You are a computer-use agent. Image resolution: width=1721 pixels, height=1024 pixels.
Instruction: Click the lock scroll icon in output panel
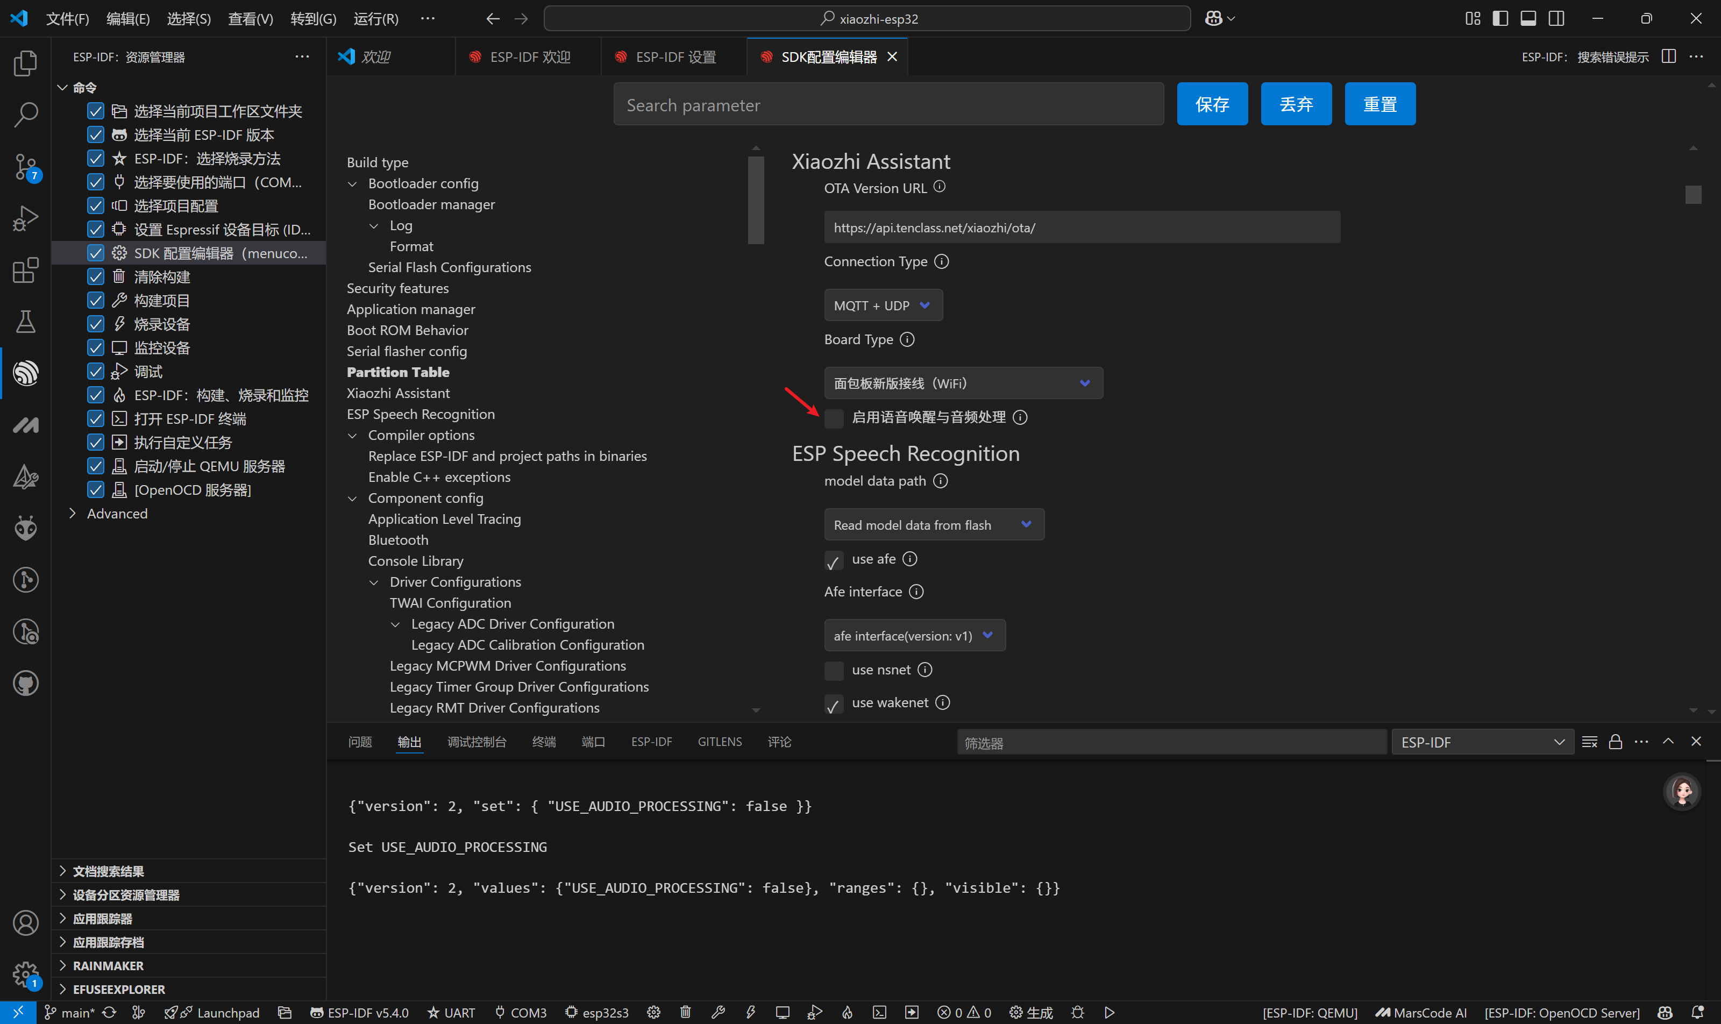[x=1615, y=742]
